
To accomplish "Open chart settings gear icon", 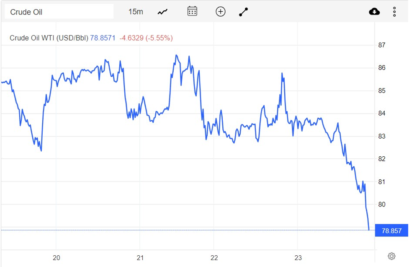I will 391,256.
